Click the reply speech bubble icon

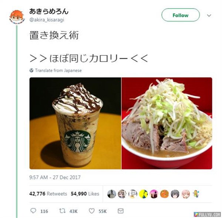(x=33, y=211)
